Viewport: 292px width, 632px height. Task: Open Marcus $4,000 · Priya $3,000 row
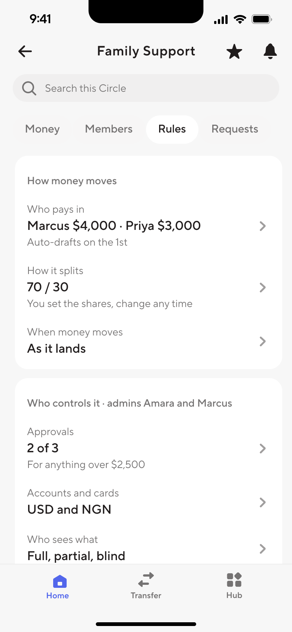(148, 226)
